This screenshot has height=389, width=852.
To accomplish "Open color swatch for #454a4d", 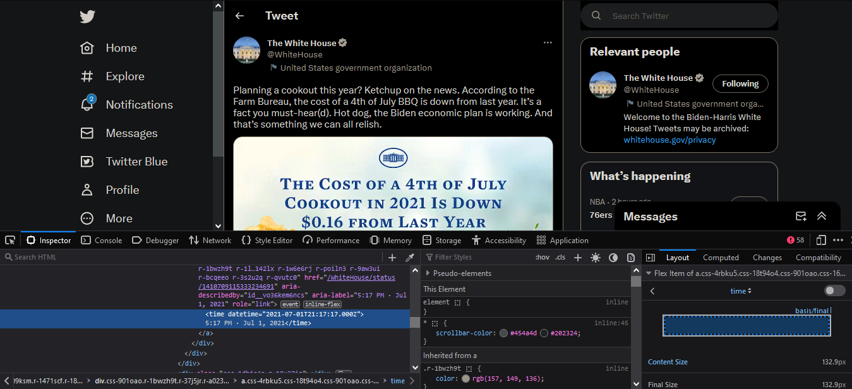I will (x=503, y=333).
